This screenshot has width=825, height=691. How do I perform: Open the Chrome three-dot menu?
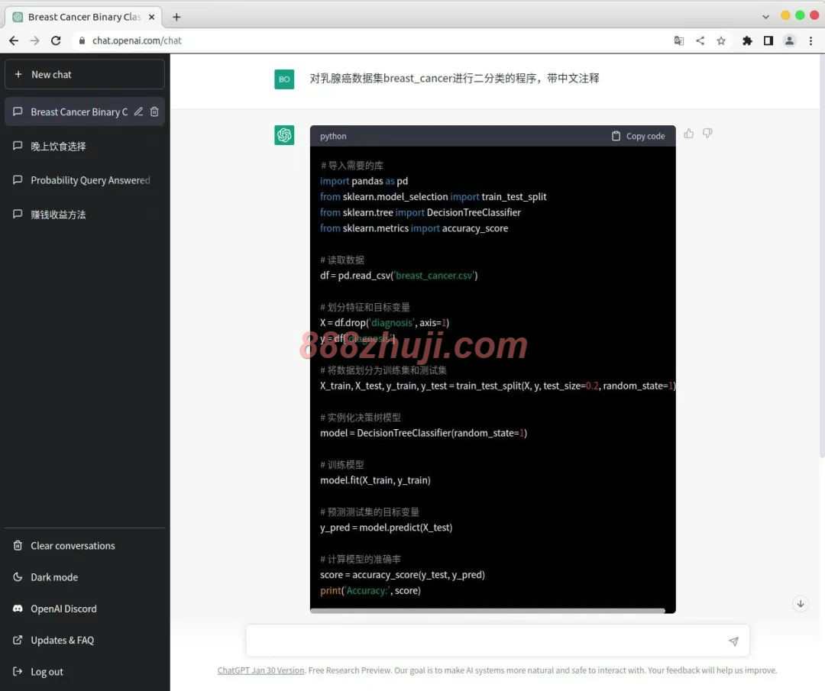(810, 40)
